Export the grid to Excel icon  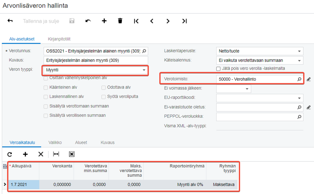click(x=72, y=154)
